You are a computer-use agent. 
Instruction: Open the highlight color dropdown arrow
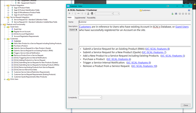click(x=94, y=14)
